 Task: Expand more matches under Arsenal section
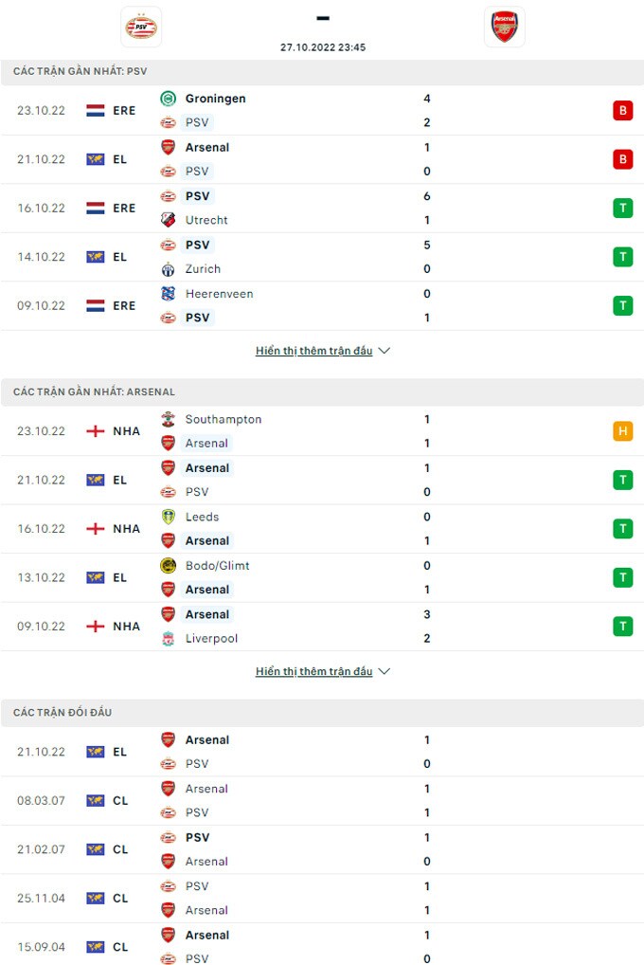coord(322,671)
